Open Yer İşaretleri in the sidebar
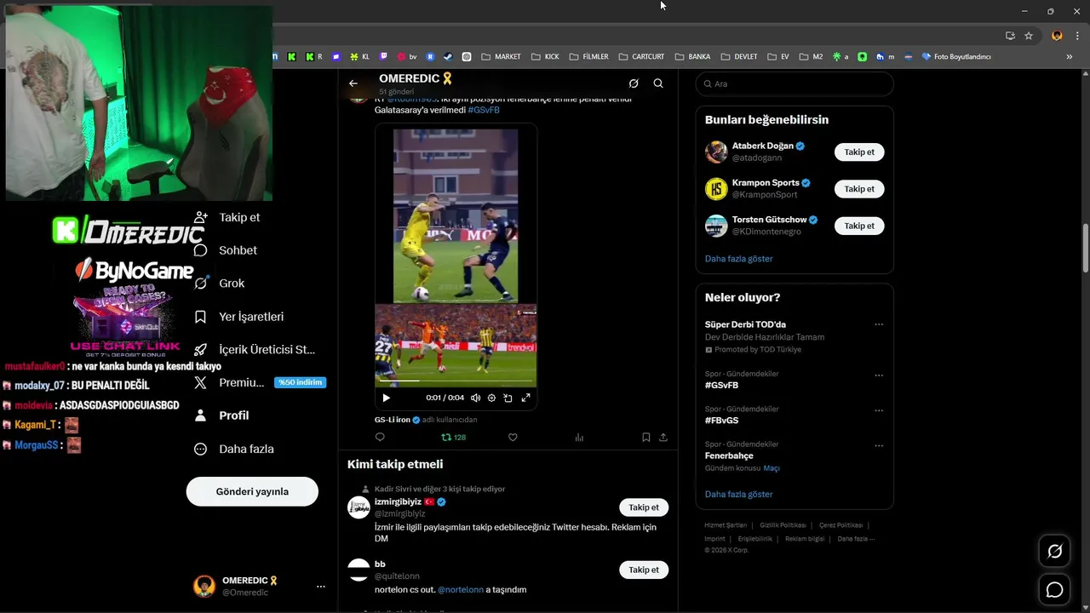 (238, 317)
